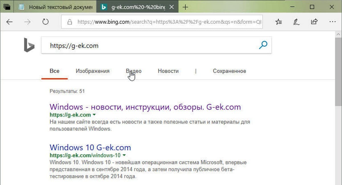The image size is (342, 185).
Task: Open a new tab with plus button
Action: pyautogui.click(x=185, y=7)
